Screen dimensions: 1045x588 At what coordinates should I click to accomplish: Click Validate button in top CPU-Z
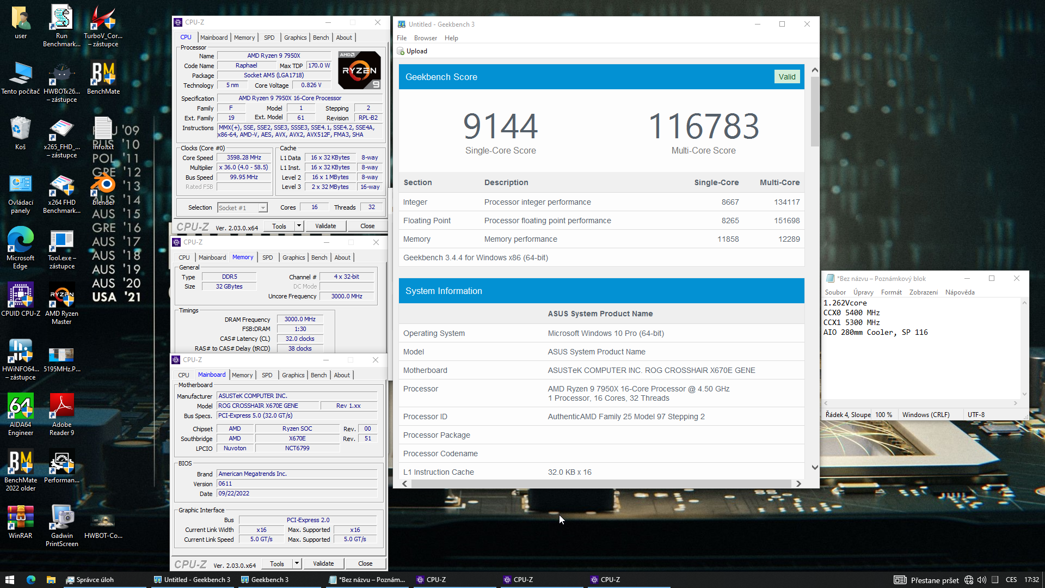(325, 226)
